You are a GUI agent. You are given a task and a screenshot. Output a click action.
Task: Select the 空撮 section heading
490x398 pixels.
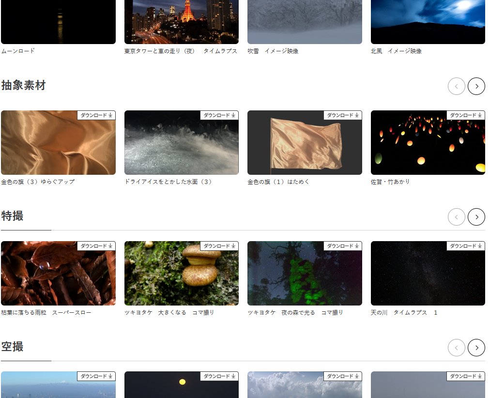pyautogui.click(x=12, y=347)
